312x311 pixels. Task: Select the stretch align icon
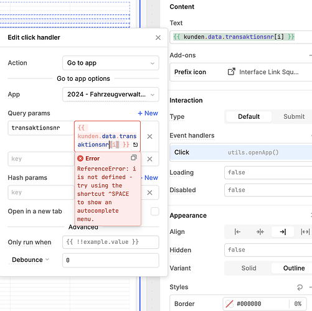point(305,231)
